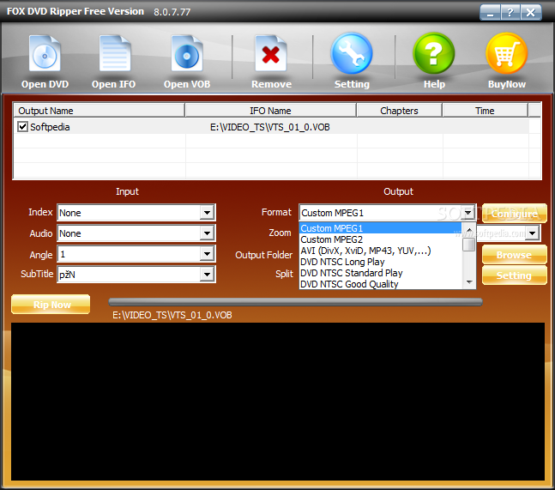Click the Time column header
This screenshot has height=490, width=555.
tap(485, 111)
